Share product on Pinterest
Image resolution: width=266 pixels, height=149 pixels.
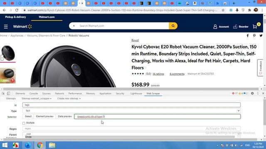(x=254, y=36)
